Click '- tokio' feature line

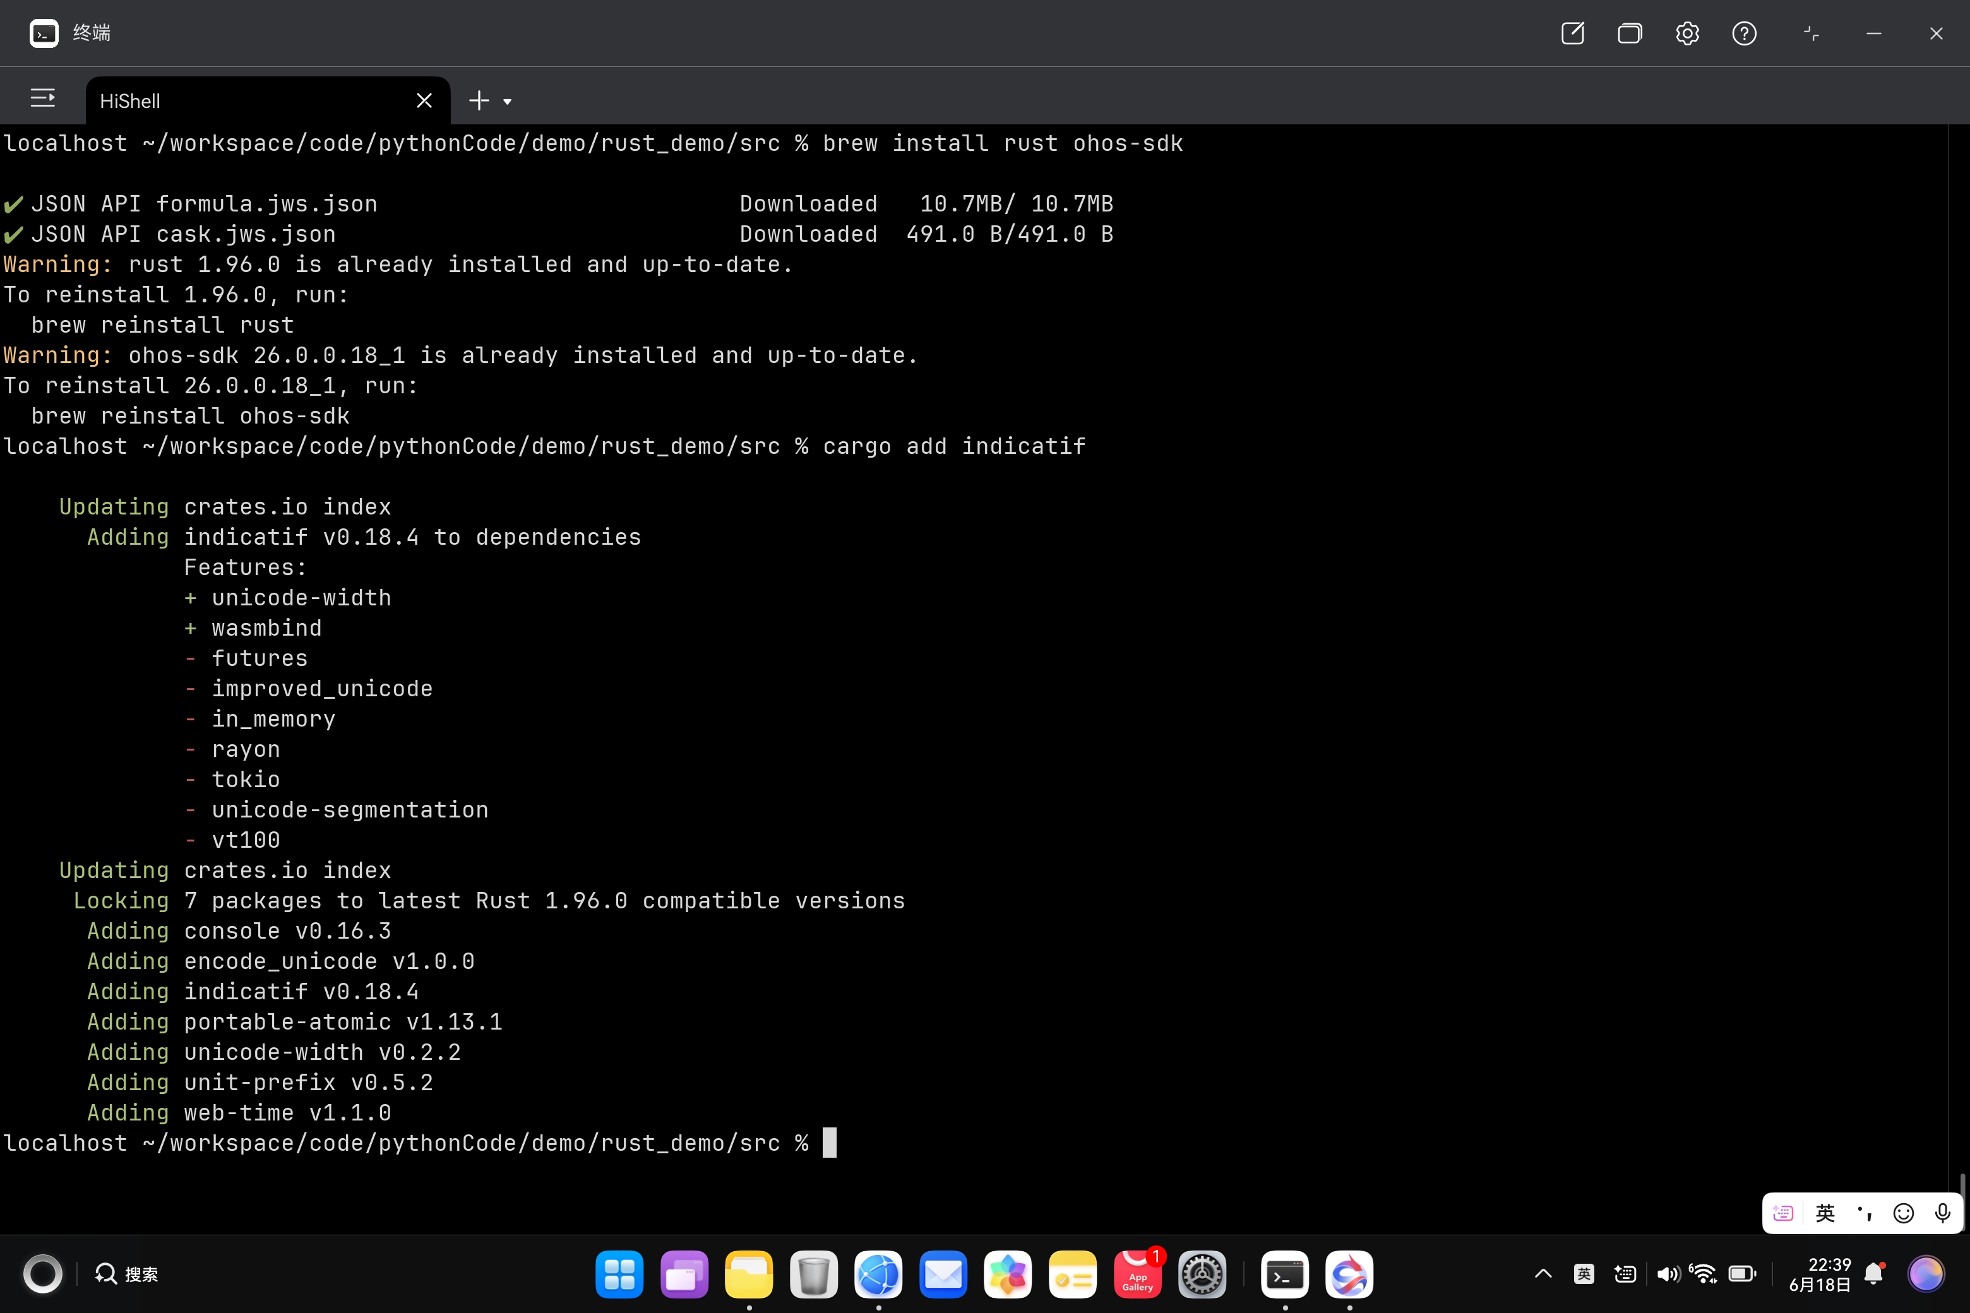click(x=232, y=779)
